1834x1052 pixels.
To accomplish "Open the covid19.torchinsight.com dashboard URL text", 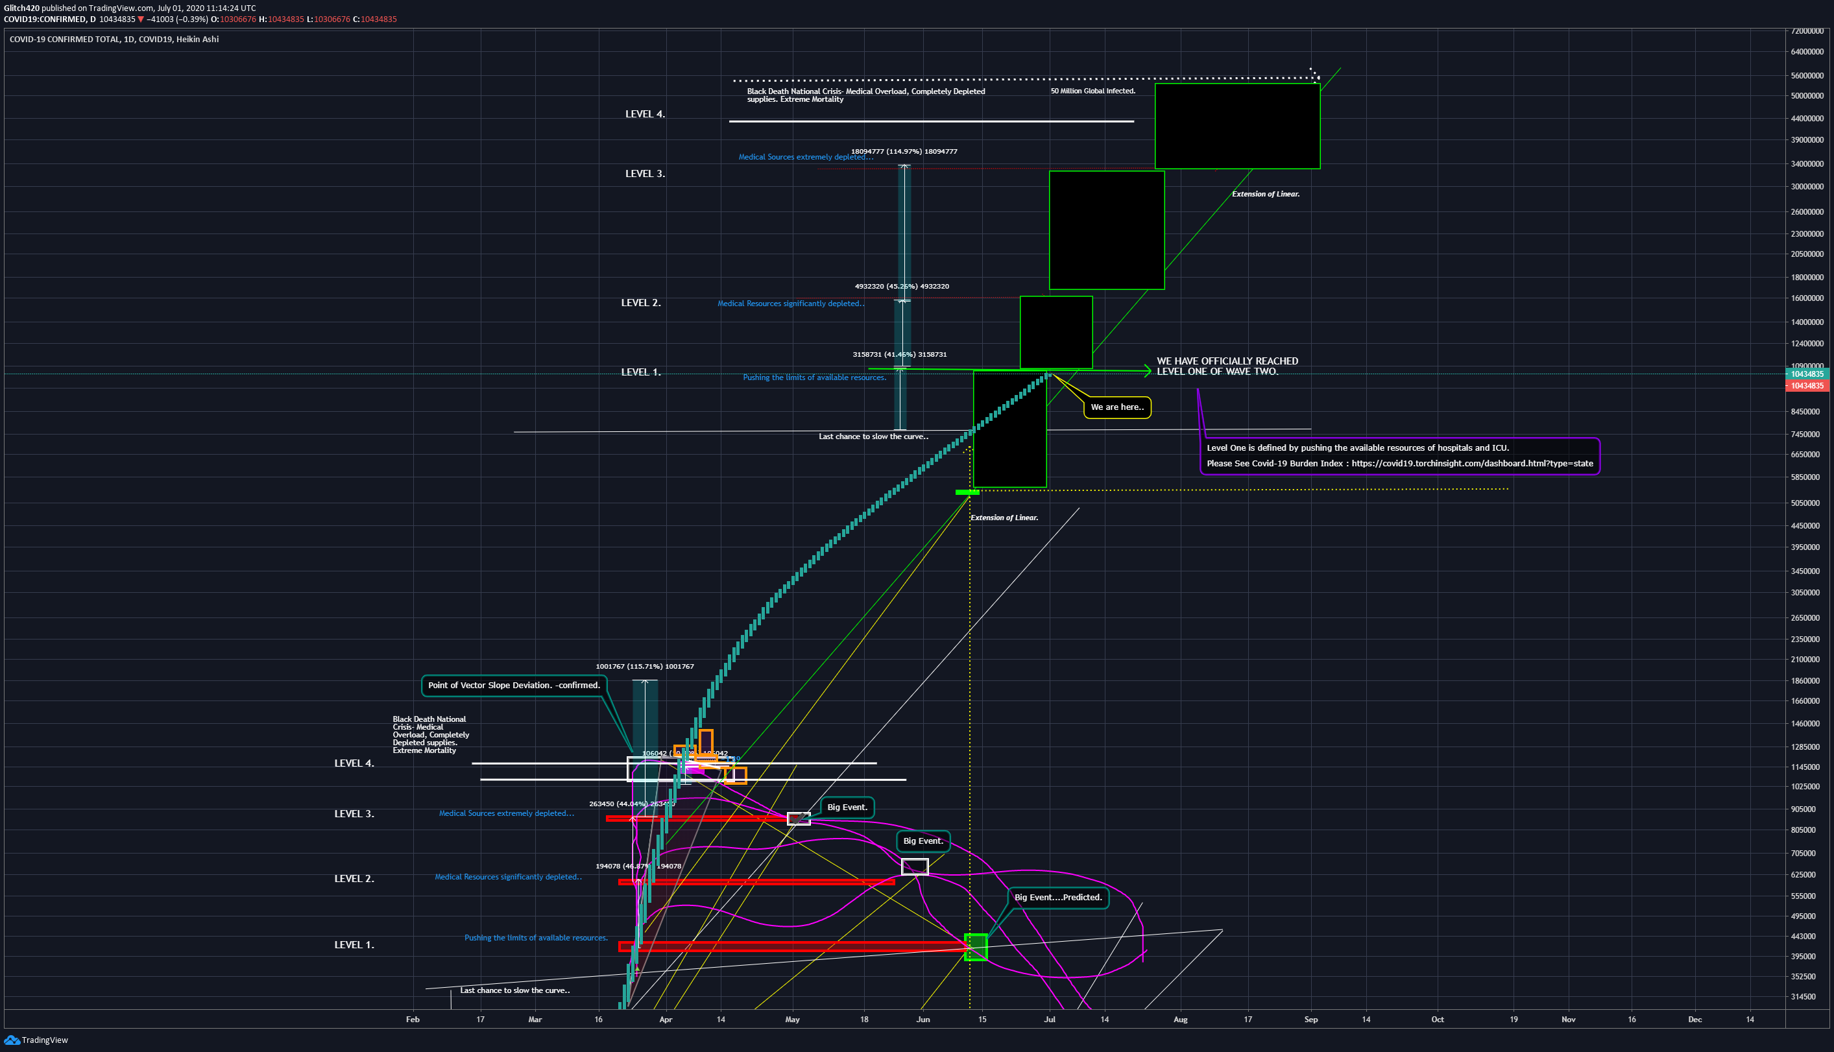I will tap(1472, 463).
